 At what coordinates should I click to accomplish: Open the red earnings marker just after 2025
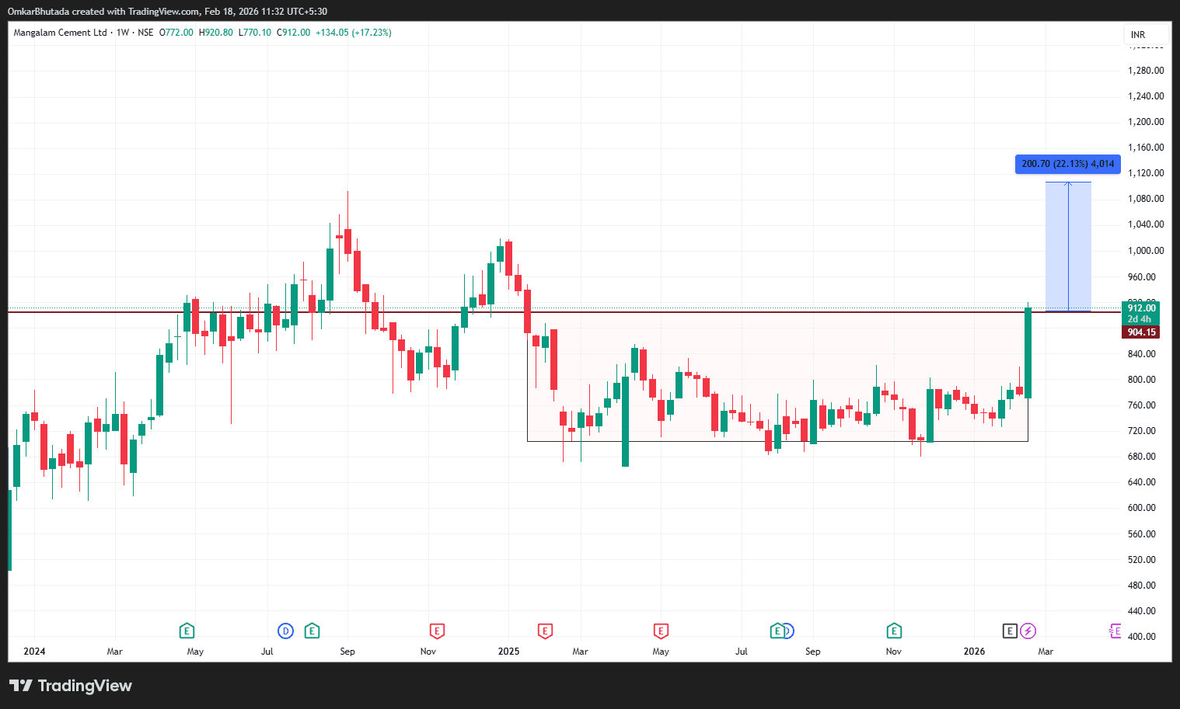[x=545, y=631]
